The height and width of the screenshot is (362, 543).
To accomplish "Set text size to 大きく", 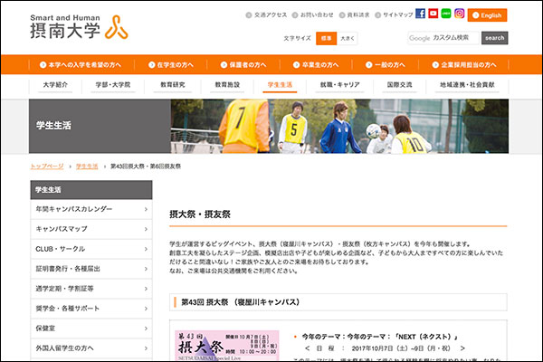I will (x=348, y=38).
